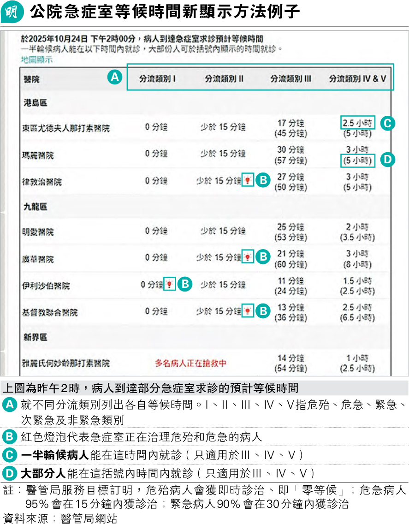This screenshot has height=524, width=409.
Task: Click red lightbulb icon in 基督教聯合醫院 row
Action: [x=248, y=311]
